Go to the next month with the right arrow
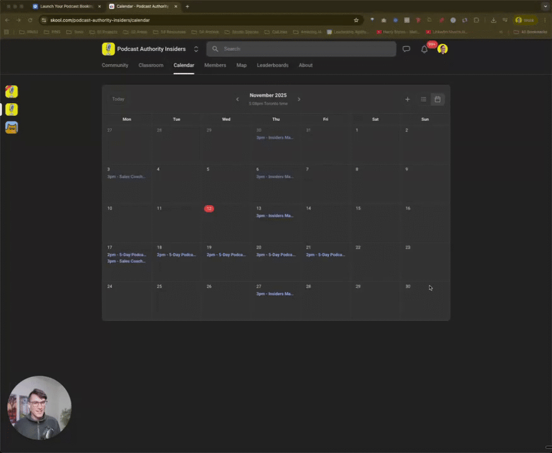552x453 pixels. 299,99
